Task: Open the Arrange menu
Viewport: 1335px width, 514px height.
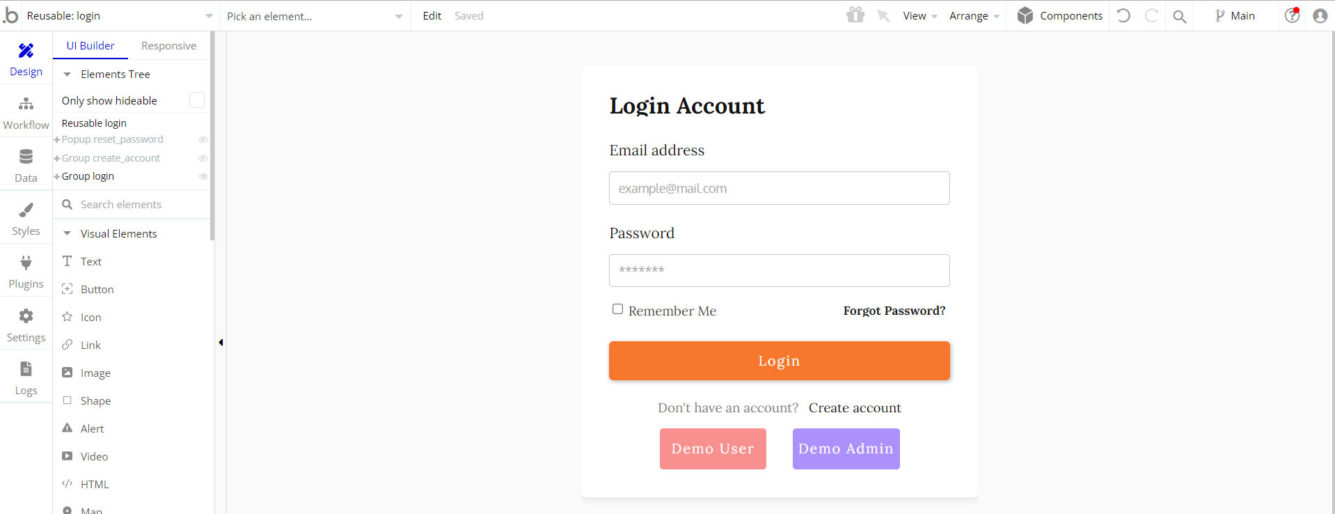Action: point(974,16)
